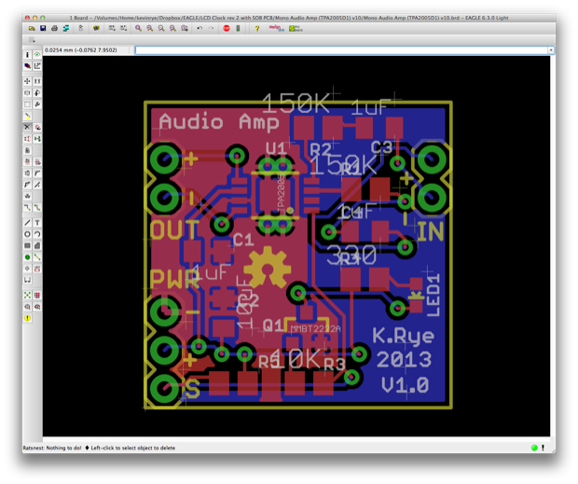Select the Info tool
578x484 pixels.
27,55
